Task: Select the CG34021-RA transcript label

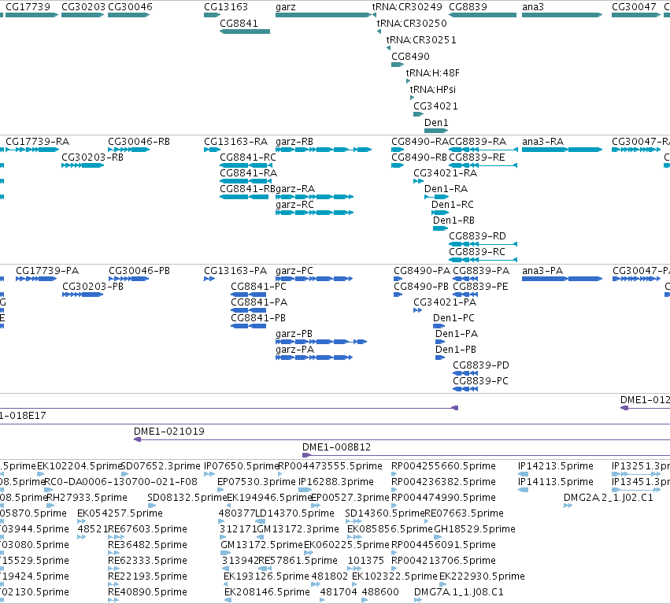Action: point(446,173)
